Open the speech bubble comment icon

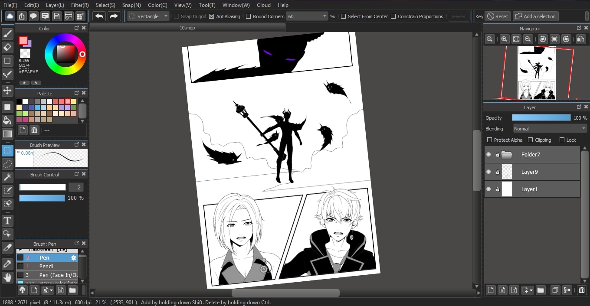pyautogui.click(x=33, y=16)
